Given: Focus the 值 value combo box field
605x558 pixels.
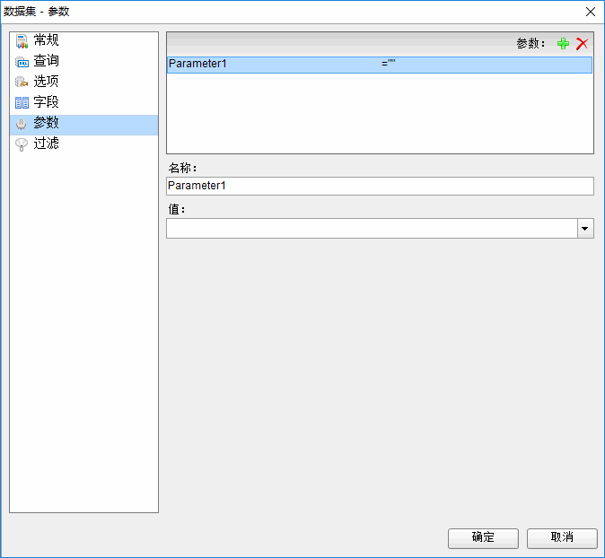Looking at the screenshot, I should coord(372,229).
